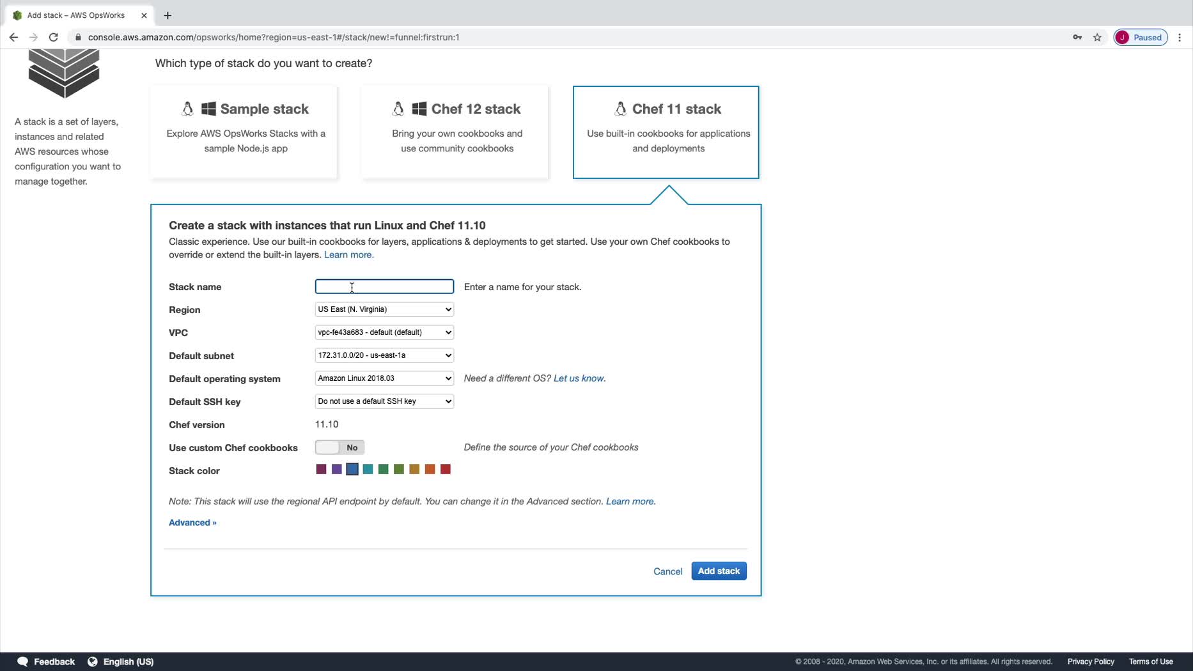
Task: Click the Feedback speech bubble icon
Action: pyautogui.click(x=23, y=661)
